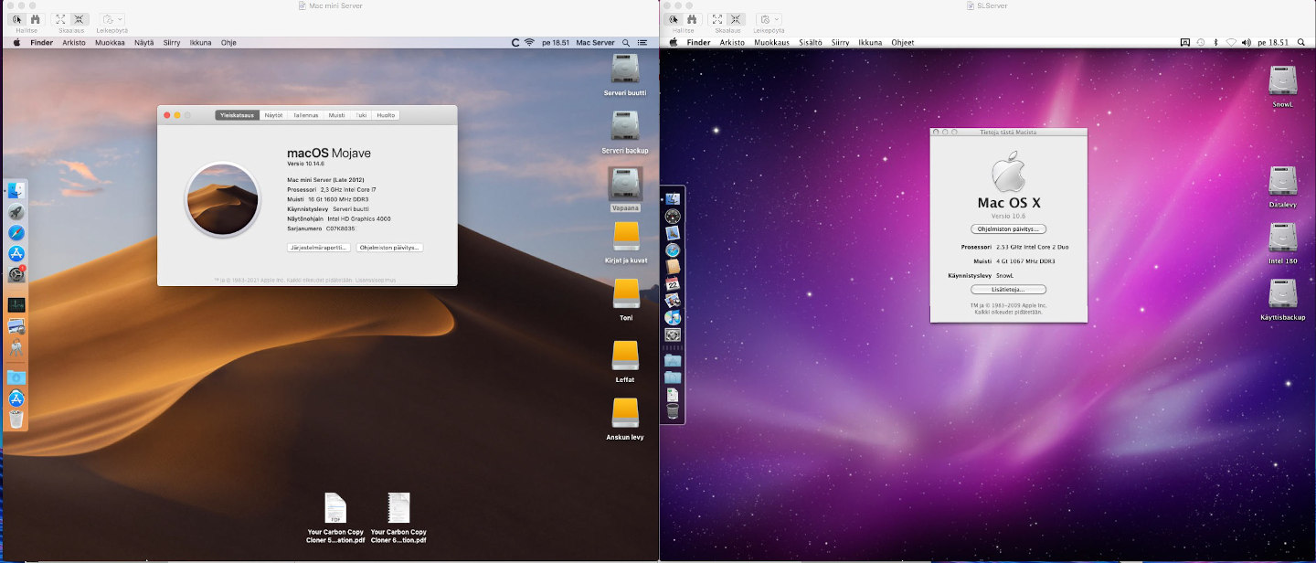Select the Vapaana drive icon

click(625, 185)
